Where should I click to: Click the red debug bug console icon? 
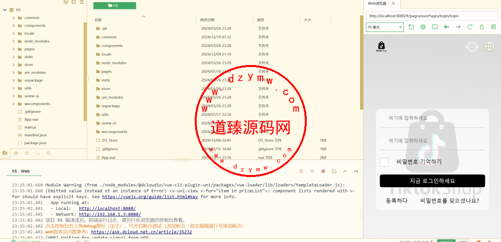(x=301, y=172)
